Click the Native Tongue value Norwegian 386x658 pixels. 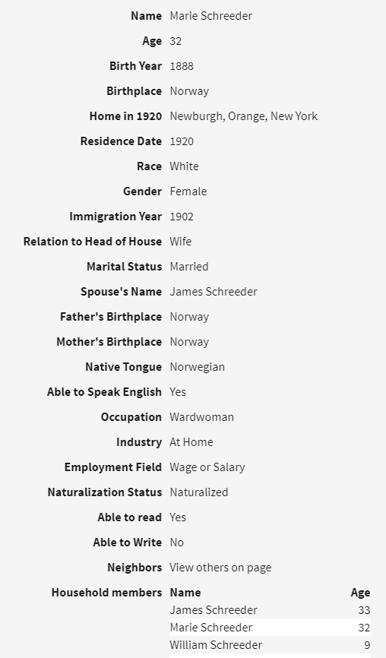point(197,367)
